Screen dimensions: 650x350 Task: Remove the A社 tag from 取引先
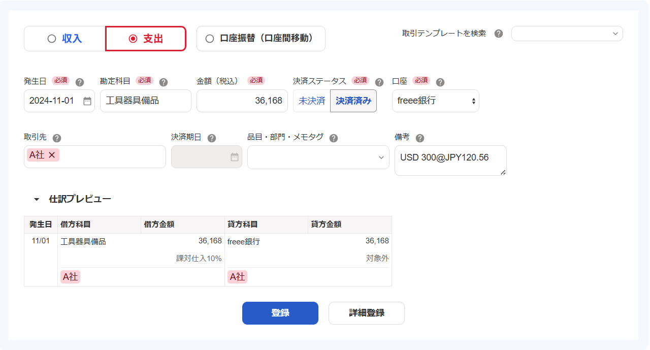(x=52, y=155)
